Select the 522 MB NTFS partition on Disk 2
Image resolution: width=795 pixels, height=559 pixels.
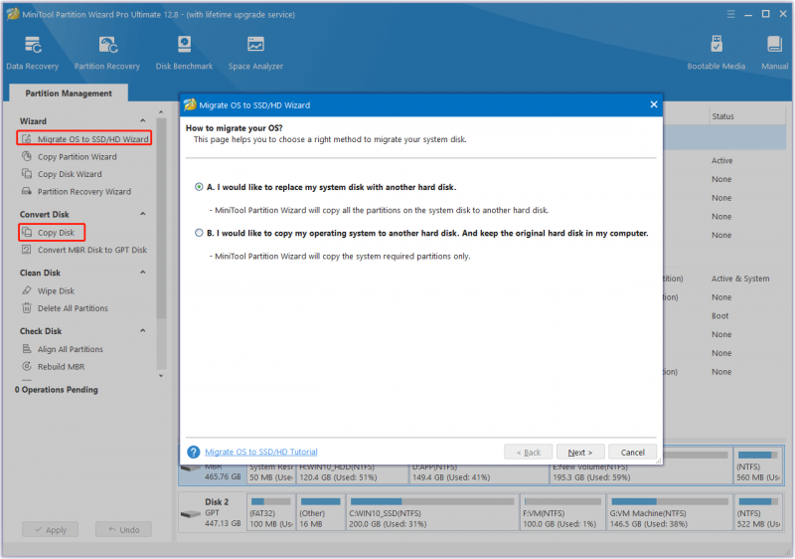(757, 512)
